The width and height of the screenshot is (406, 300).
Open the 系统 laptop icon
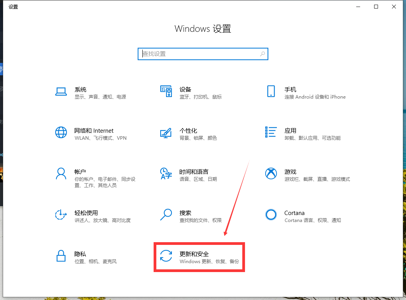61,92
